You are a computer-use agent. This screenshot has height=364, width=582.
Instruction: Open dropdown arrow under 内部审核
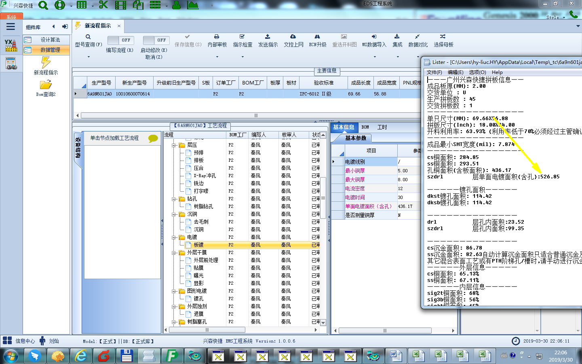coord(217,57)
